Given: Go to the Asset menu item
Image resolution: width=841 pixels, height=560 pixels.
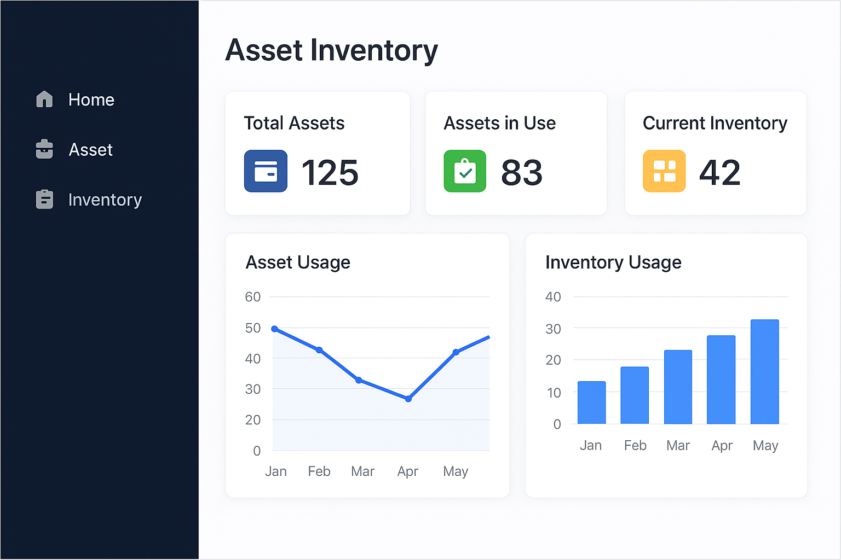Looking at the screenshot, I should click(x=90, y=149).
